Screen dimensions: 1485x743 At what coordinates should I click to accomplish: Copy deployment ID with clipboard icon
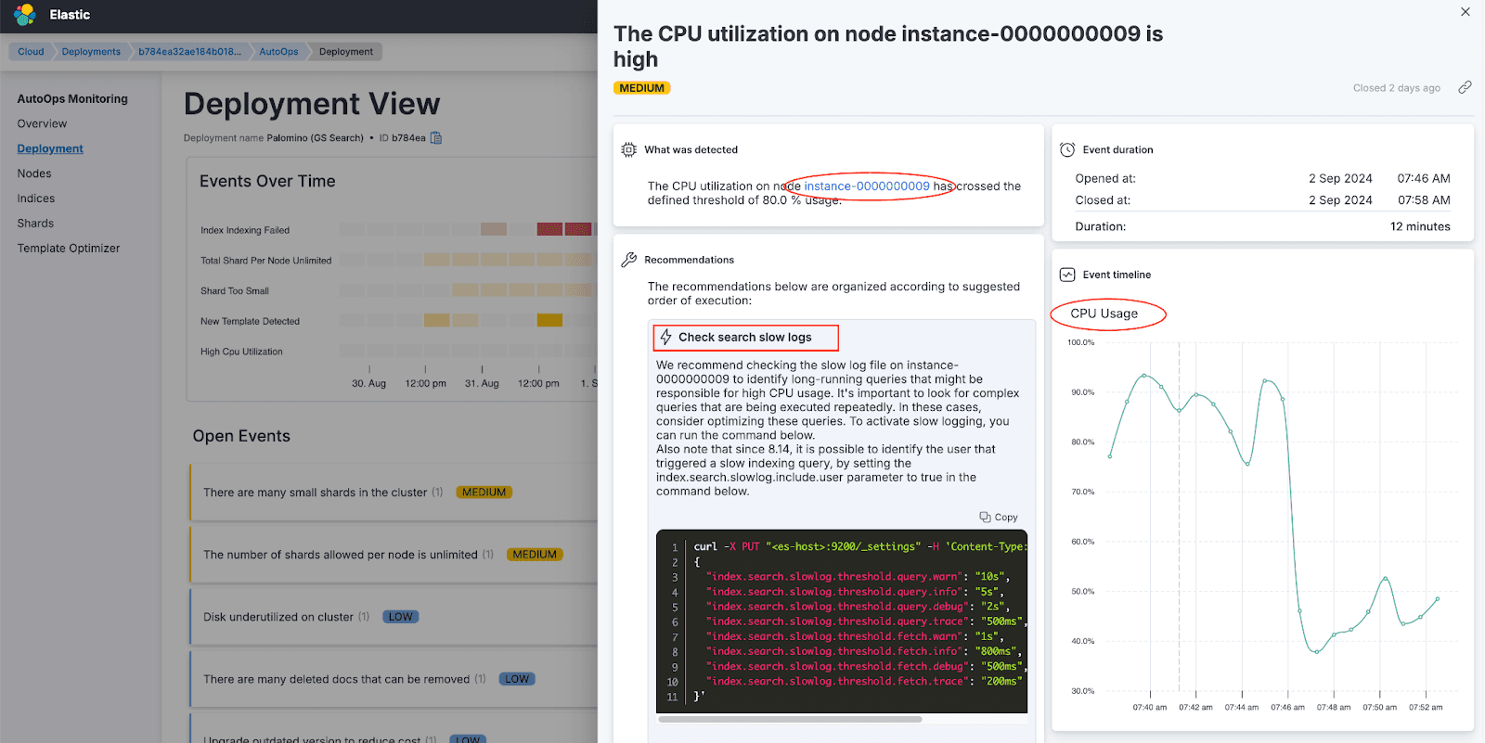tap(436, 138)
